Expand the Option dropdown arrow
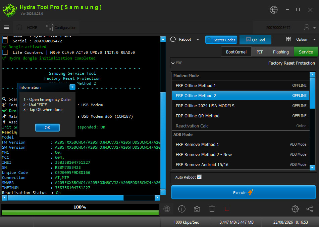Image resolution: width=319 pixels, height=227 pixels. (314, 39)
